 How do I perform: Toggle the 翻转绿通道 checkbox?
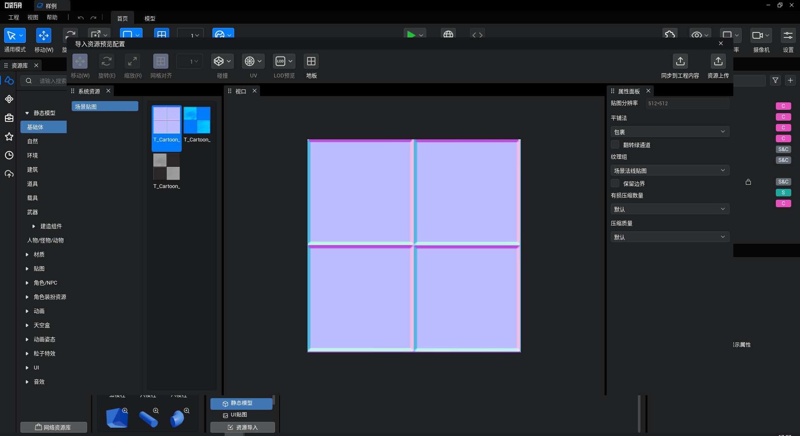(615, 144)
